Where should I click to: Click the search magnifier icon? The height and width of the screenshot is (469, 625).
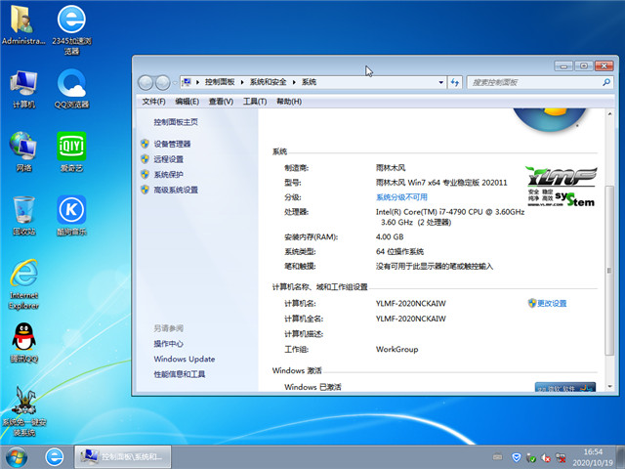click(606, 82)
